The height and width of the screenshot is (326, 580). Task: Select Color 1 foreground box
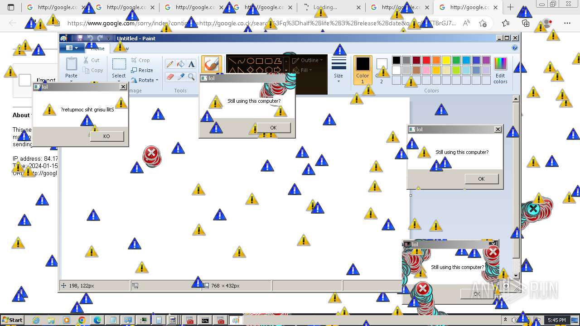(362, 70)
